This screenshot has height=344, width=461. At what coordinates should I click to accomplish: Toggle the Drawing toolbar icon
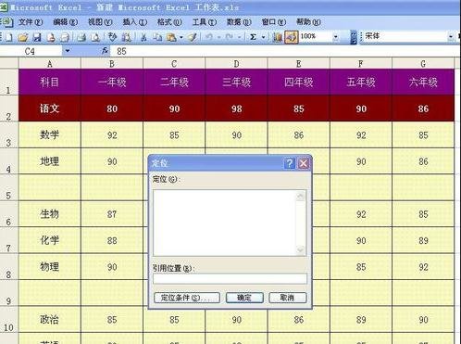pyautogui.click(x=292, y=37)
